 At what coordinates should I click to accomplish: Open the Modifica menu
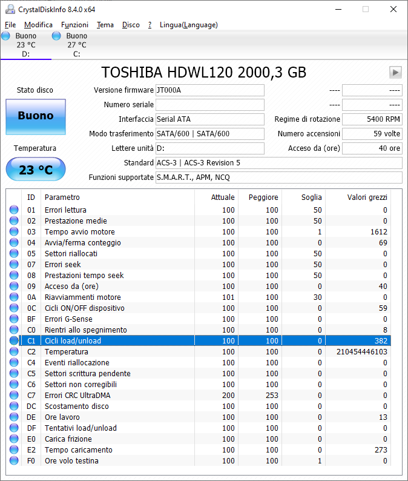click(x=38, y=25)
